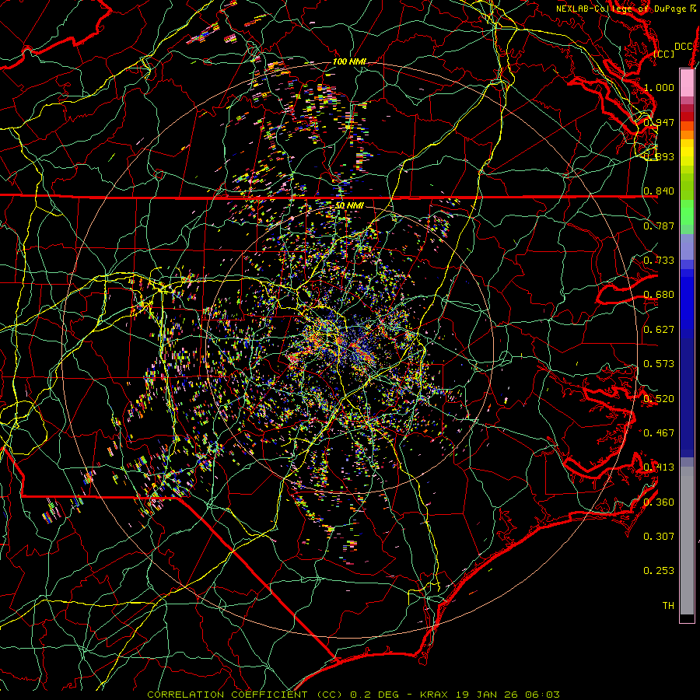Click the 0.787 scale value
The image size is (700, 700).
tap(659, 226)
